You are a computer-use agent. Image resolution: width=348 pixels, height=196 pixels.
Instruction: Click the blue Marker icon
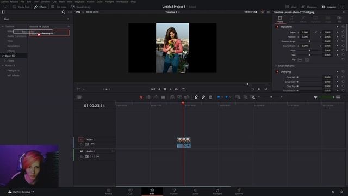[x=226, y=97]
